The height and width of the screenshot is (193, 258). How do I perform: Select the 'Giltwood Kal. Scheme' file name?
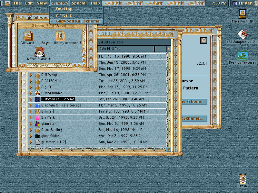58,99
